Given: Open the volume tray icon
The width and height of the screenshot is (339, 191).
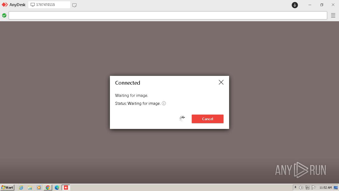Looking at the screenshot, I should [x=301, y=188].
